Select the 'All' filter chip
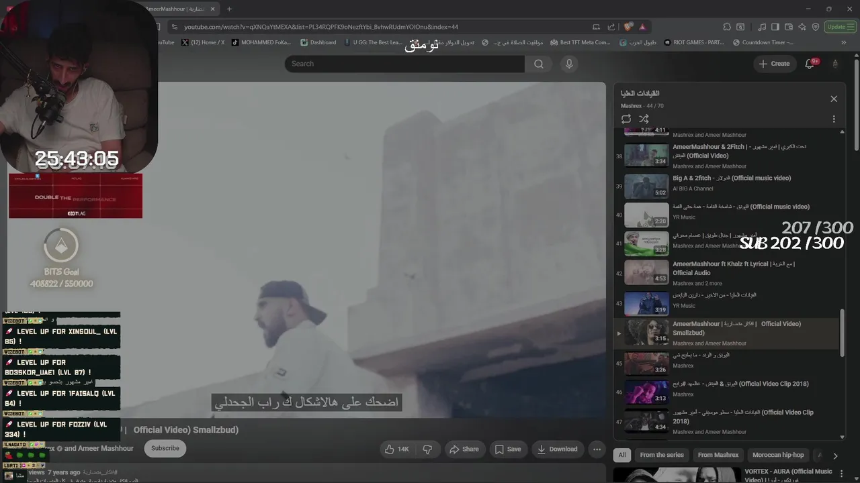Image resolution: width=860 pixels, height=483 pixels. coord(622,455)
